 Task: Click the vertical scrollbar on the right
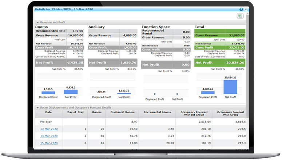(x=247, y=73)
